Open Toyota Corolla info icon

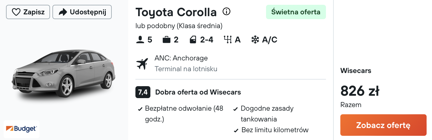click(226, 12)
